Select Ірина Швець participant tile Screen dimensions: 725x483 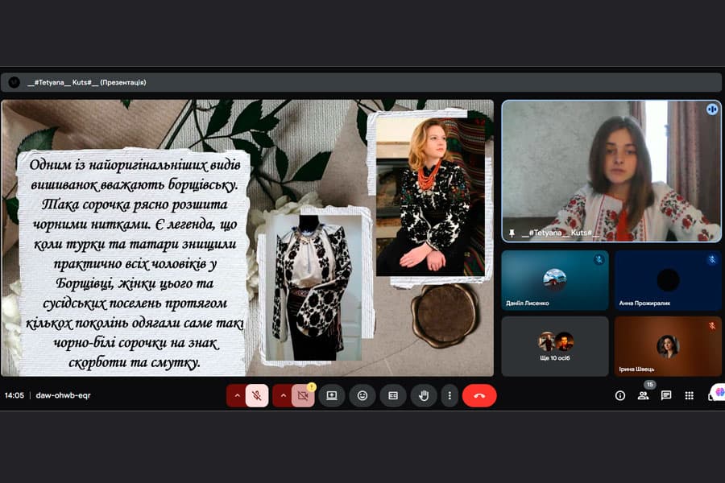pyautogui.click(x=668, y=346)
